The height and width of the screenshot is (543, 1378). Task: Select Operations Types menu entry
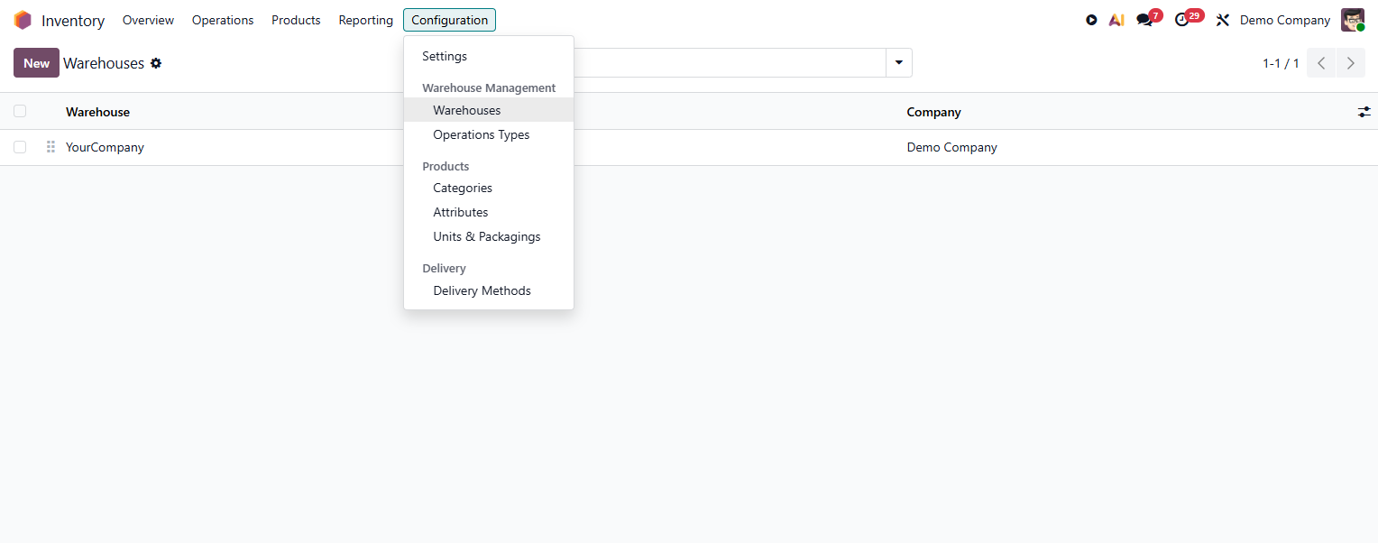coord(489,134)
